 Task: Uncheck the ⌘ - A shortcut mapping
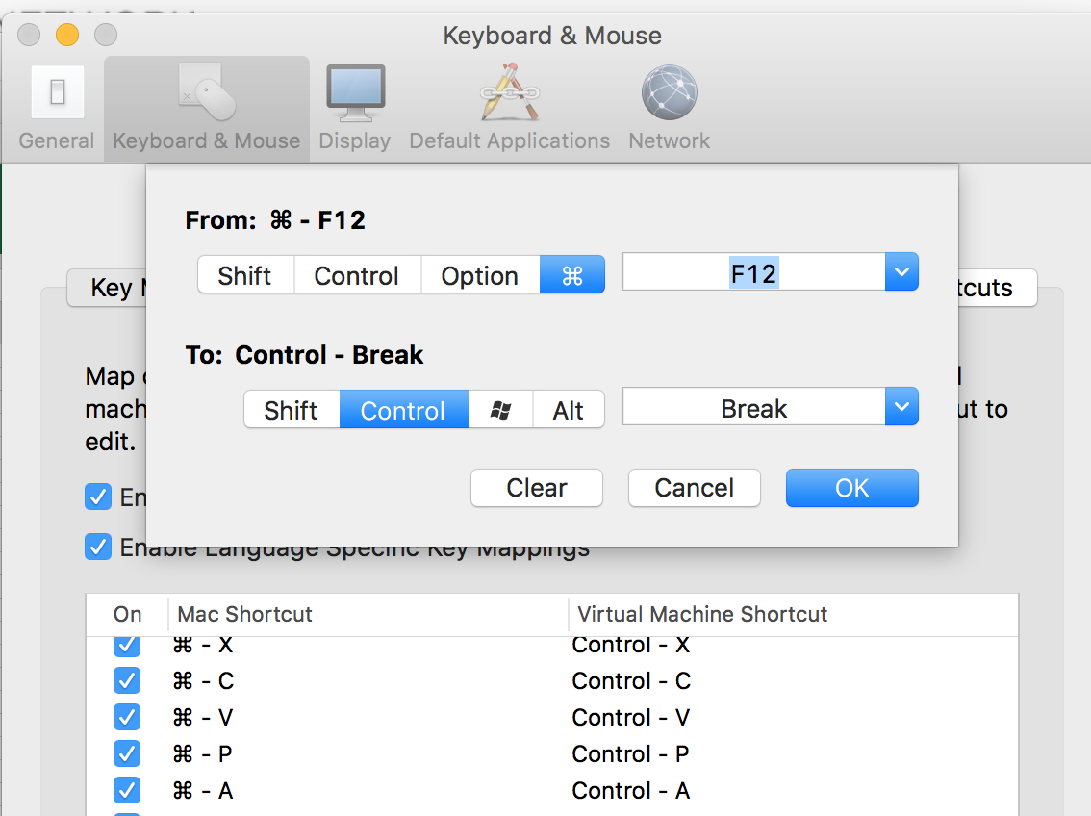tap(126, 790)
